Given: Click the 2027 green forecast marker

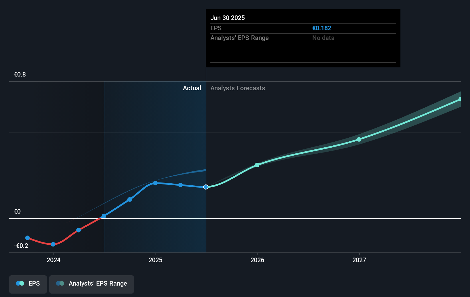Looking at the screenshot, I should [x=359, y=139].
